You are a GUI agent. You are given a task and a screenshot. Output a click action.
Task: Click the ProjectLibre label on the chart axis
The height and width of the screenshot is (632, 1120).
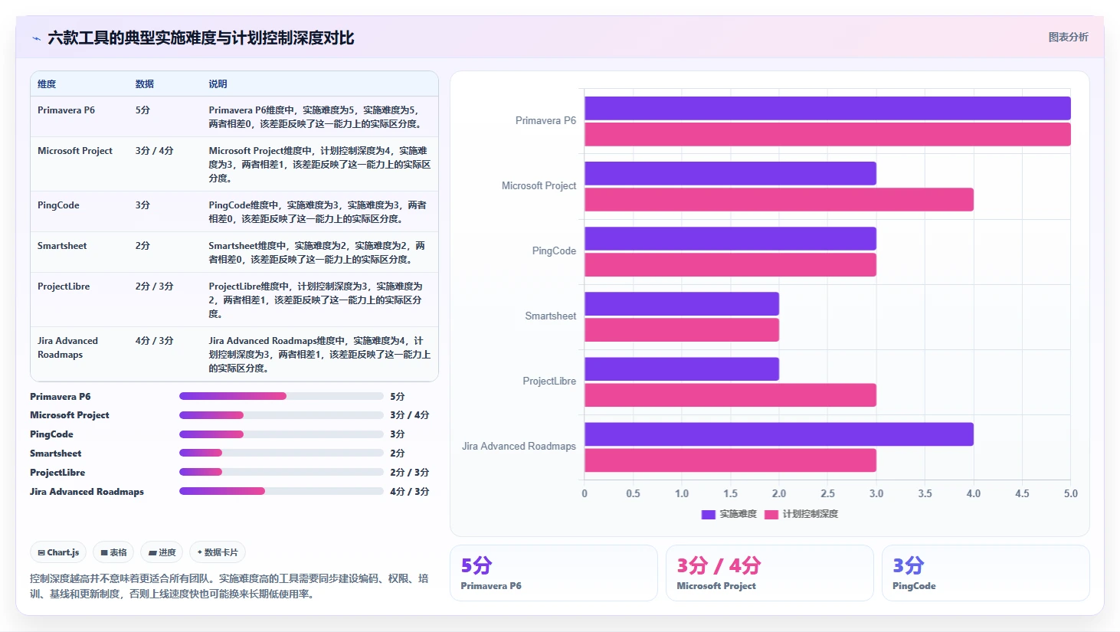(x=549, y=381)
